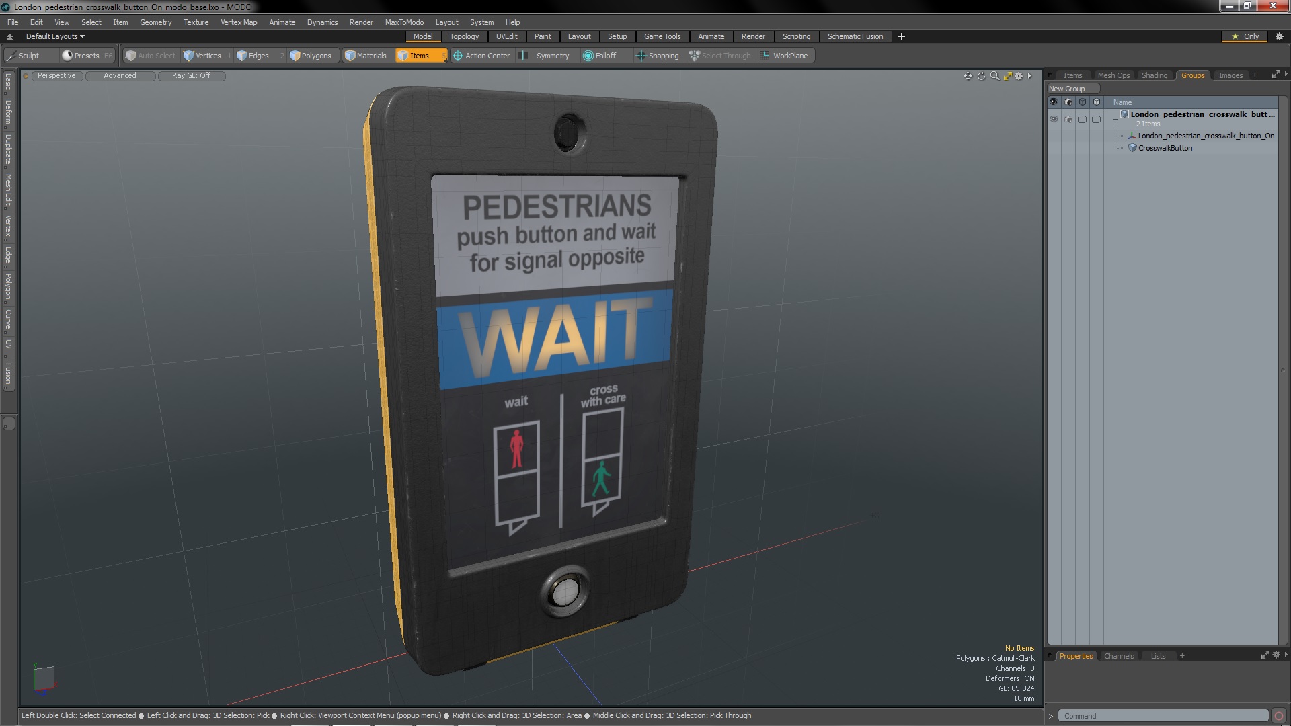
Task: Toggle visibility eye of London_pedestrian group
Action: pyautogui.click(x=1054, y=119)
